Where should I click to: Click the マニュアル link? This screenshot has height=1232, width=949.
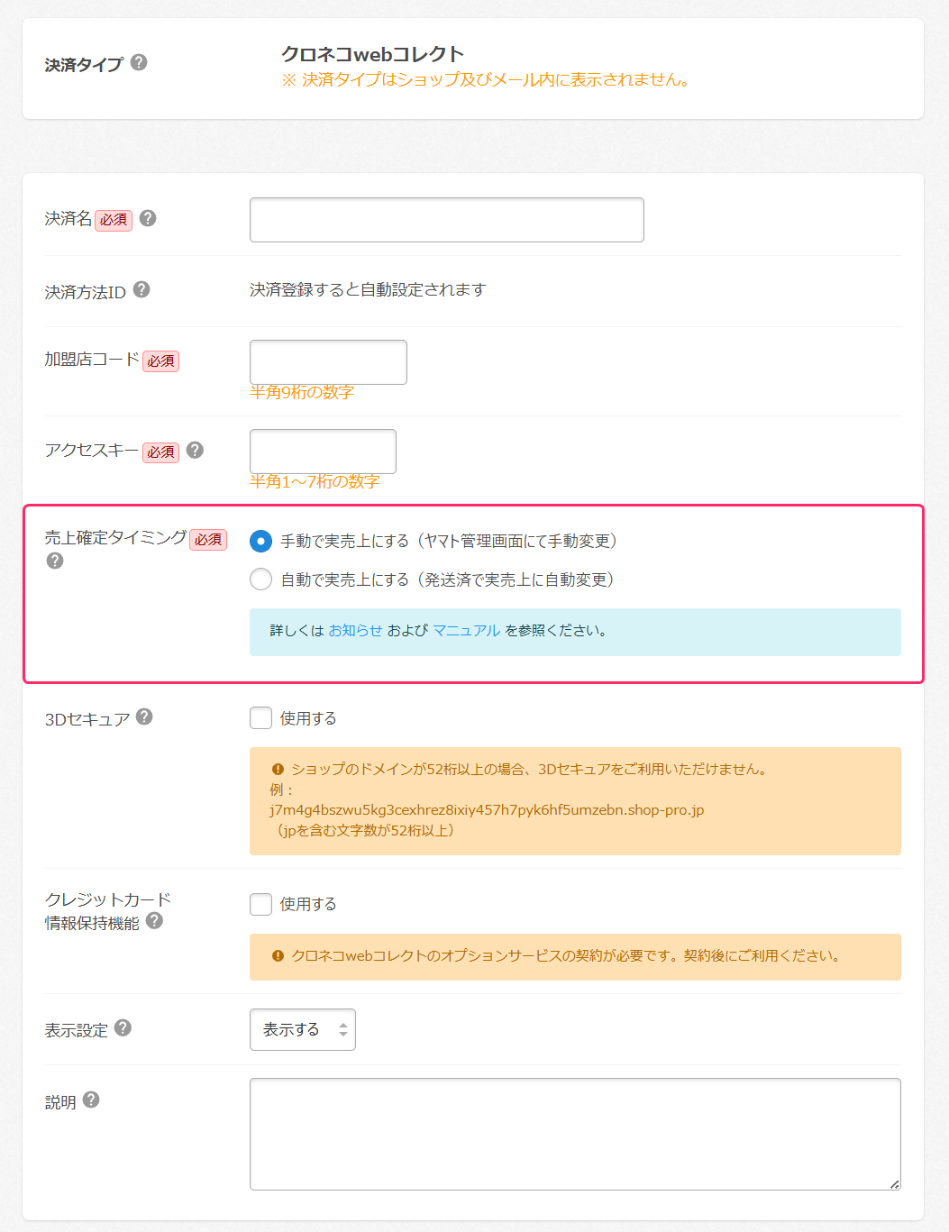click(x=467, y=631)
